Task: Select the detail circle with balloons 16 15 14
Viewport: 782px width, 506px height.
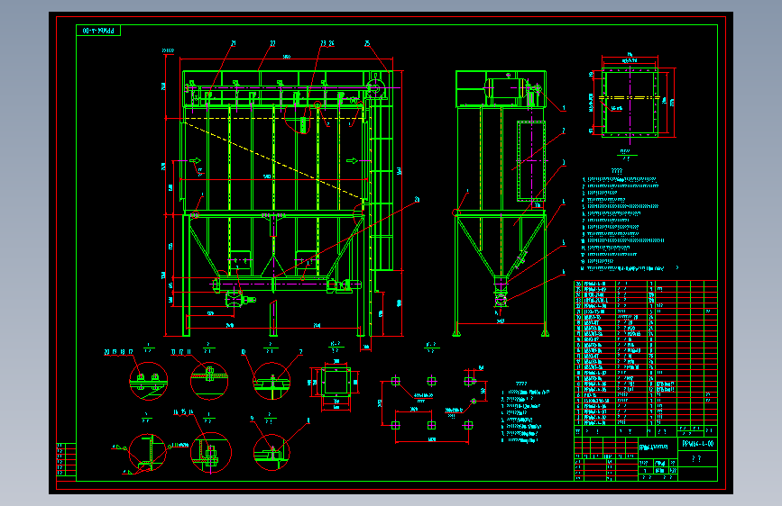Action: [211, 453]
